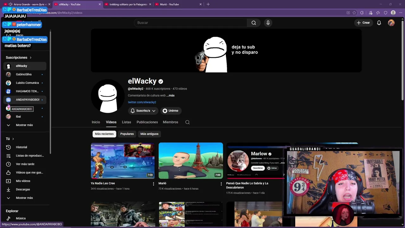Expand channel description ...más
The height and width of the screenshot is (228, 405).
[x=171, y=95]
